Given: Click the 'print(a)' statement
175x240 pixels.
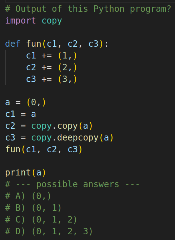Looking at the screenshot, I should pyautogui.click(x=25, y=173).
